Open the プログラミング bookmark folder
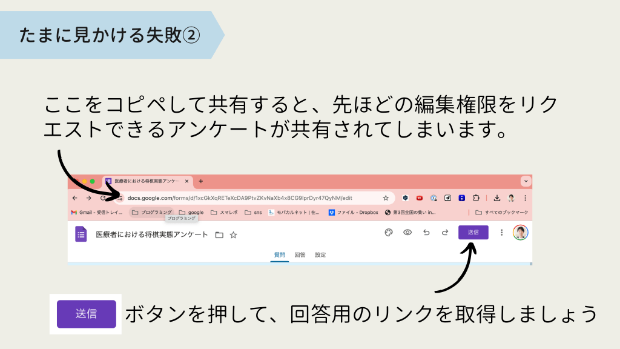The width and height of the screenshot is (620, 349). click(151, 212)
